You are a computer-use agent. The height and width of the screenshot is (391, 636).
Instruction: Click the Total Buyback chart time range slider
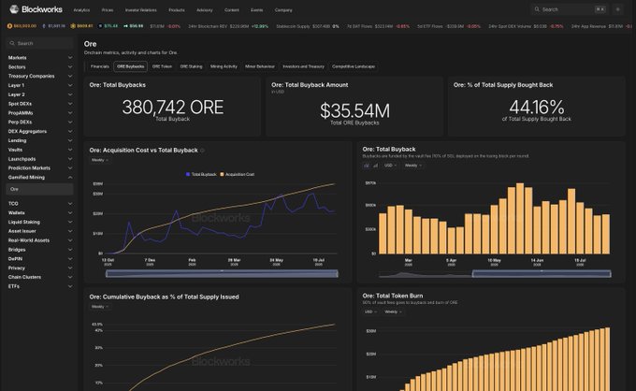[542, 274]
